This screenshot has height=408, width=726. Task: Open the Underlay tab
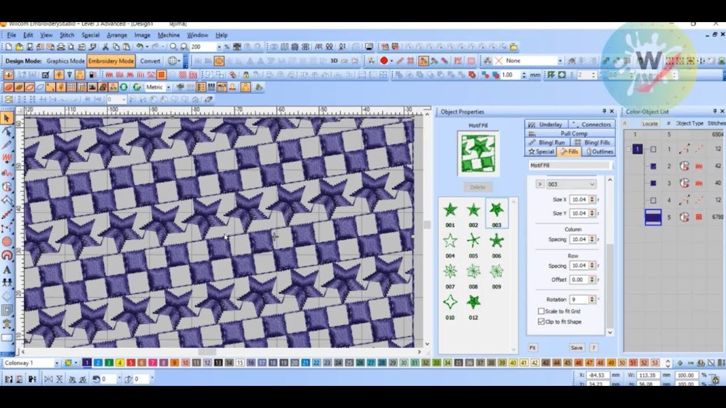(546, 125)
